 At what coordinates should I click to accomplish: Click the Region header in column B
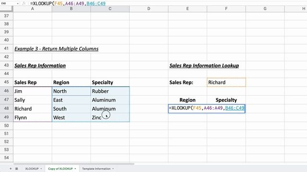coord(71,82)
